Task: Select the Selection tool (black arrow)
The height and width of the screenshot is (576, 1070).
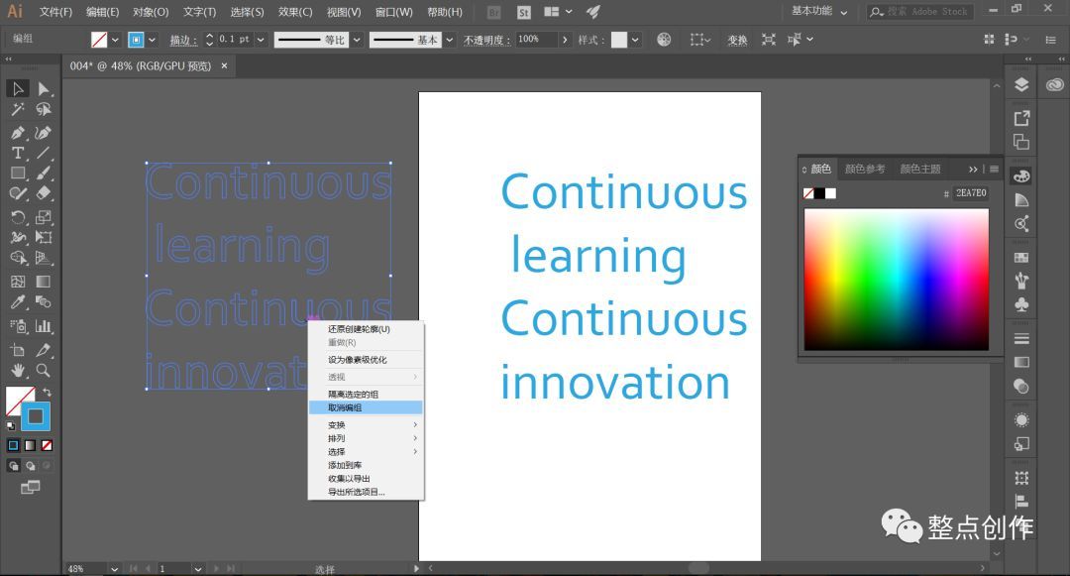Action: [18, 88]
